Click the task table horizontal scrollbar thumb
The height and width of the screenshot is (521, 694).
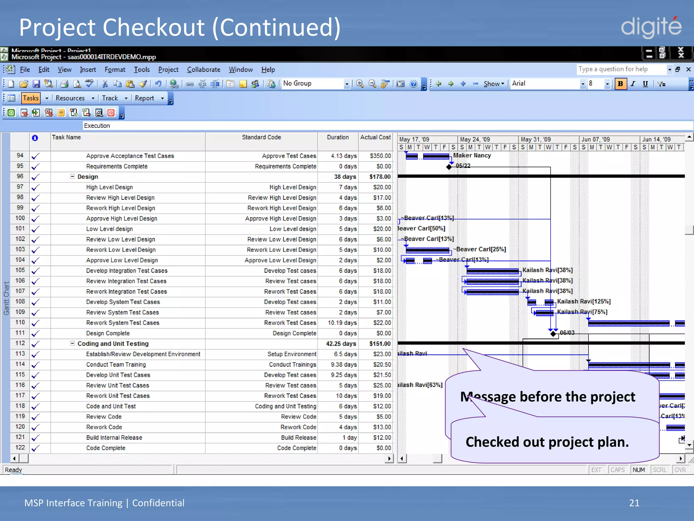pos(24,459)
